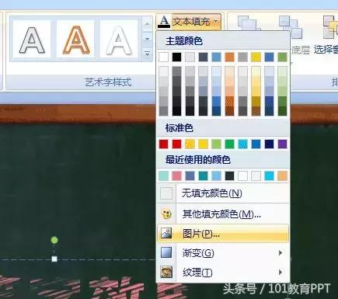This screenshot has height=299, width=338.
Task: Pick teal recently used color swatch
Action: pos(203,176)
